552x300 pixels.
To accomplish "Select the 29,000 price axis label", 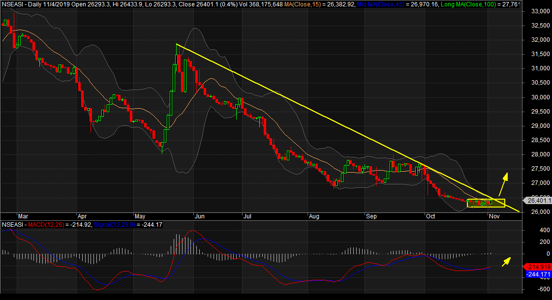I will 540,126.
